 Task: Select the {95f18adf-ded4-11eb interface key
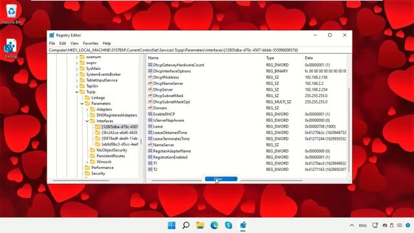click(x=120, y=139)
